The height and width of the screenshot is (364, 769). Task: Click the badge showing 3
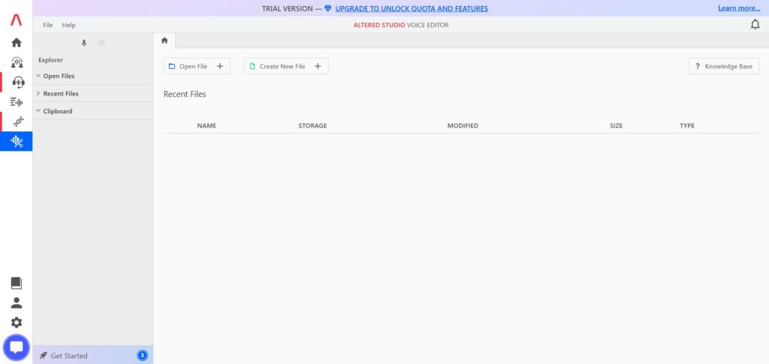pyautogui.click(x=142, y=355)
